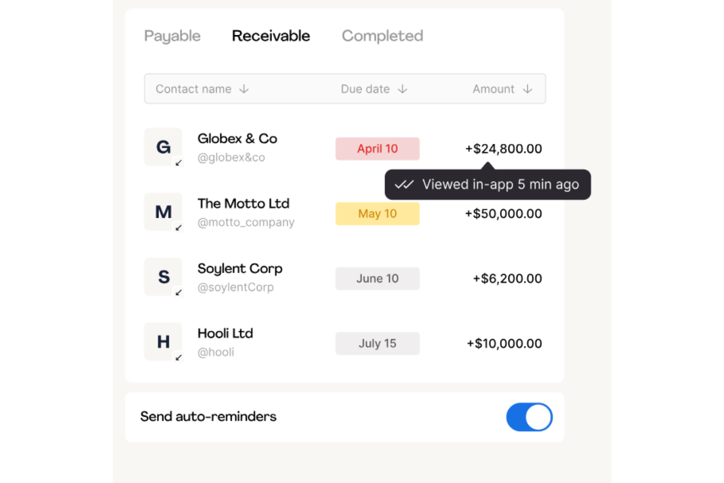Sort invoices by Due date
This screenshot has height=483, width=724.
point(373,89)
